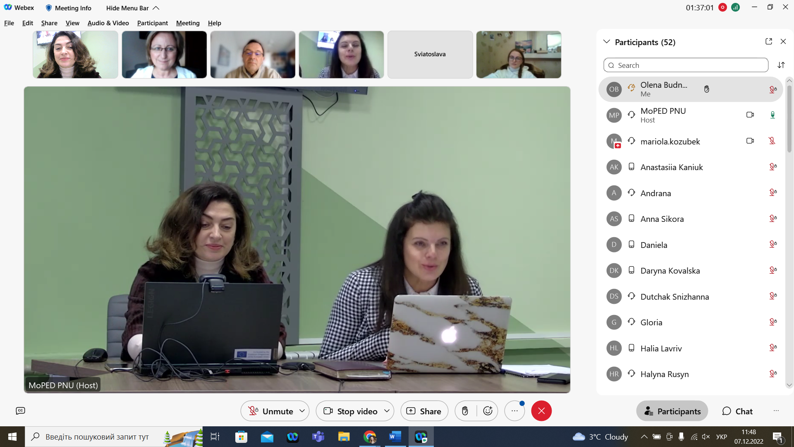
Task: Click the red leave meeting button
Action: click(541, 411)
